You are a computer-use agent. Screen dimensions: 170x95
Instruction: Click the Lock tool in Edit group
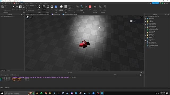click(71, 8)
